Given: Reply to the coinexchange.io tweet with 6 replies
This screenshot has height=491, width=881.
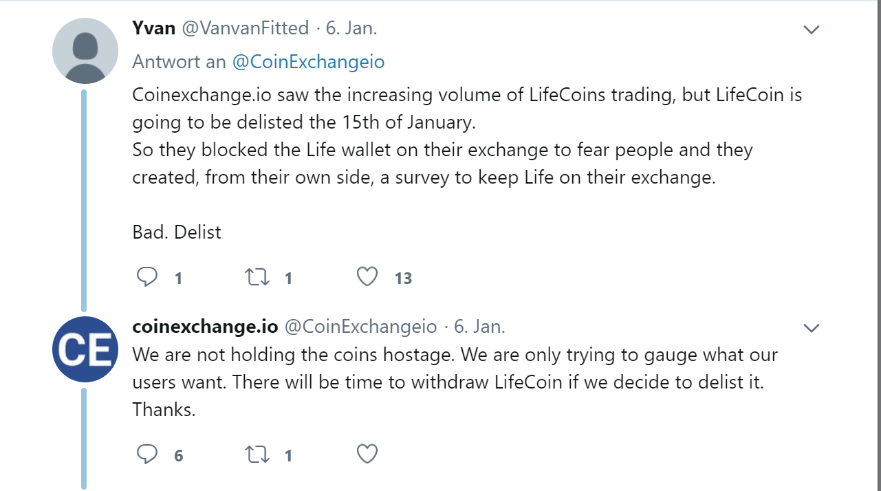Looking at the screenshot, I should tap(147, 455).
